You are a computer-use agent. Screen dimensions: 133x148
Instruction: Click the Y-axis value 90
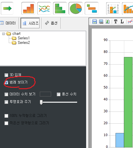106,40
